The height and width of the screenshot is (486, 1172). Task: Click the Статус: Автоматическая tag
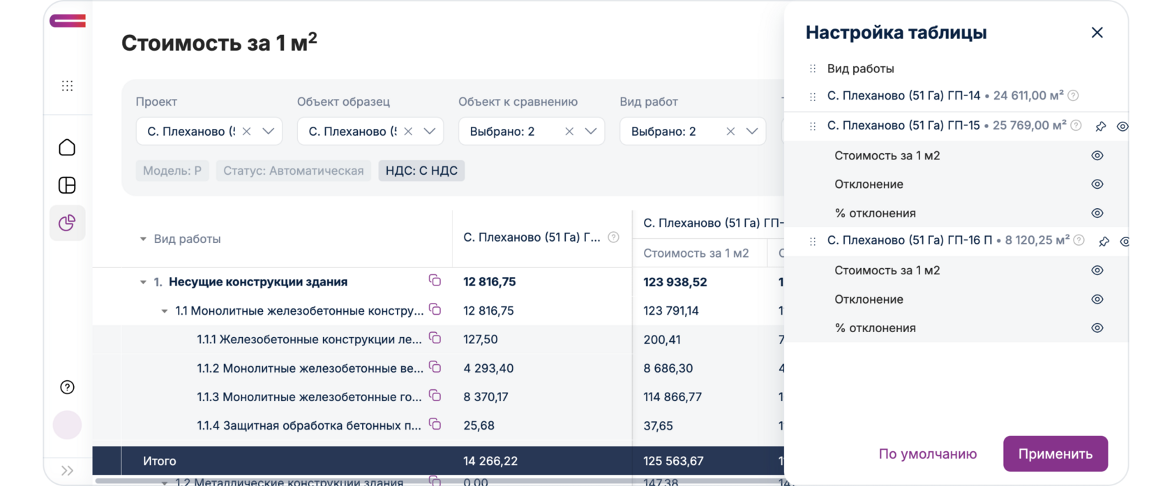click(294, 171)
